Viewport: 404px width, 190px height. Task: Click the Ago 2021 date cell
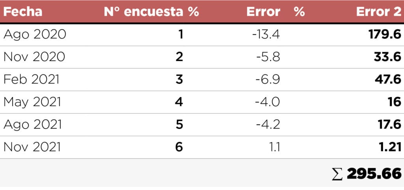[33, 124]
